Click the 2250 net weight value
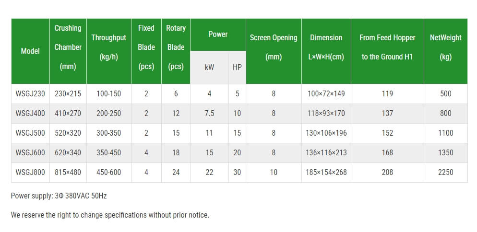The width and height of the screenshot is (477, 232). (446, 172)
